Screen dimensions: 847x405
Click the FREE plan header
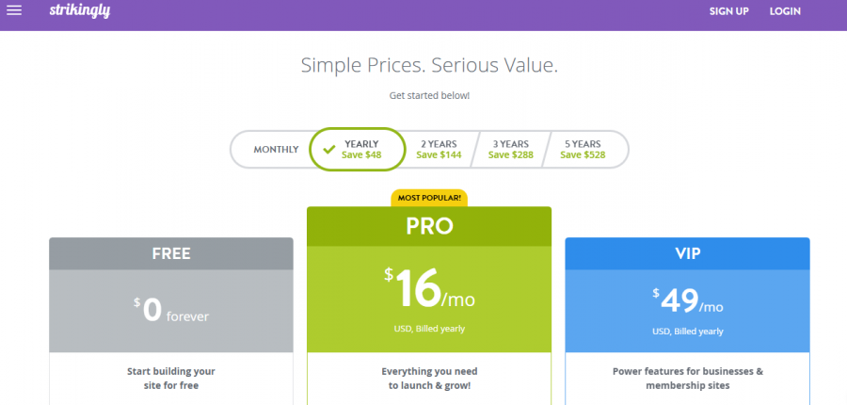point(171,253)
